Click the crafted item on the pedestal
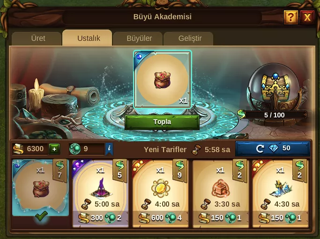 point(163,79)
